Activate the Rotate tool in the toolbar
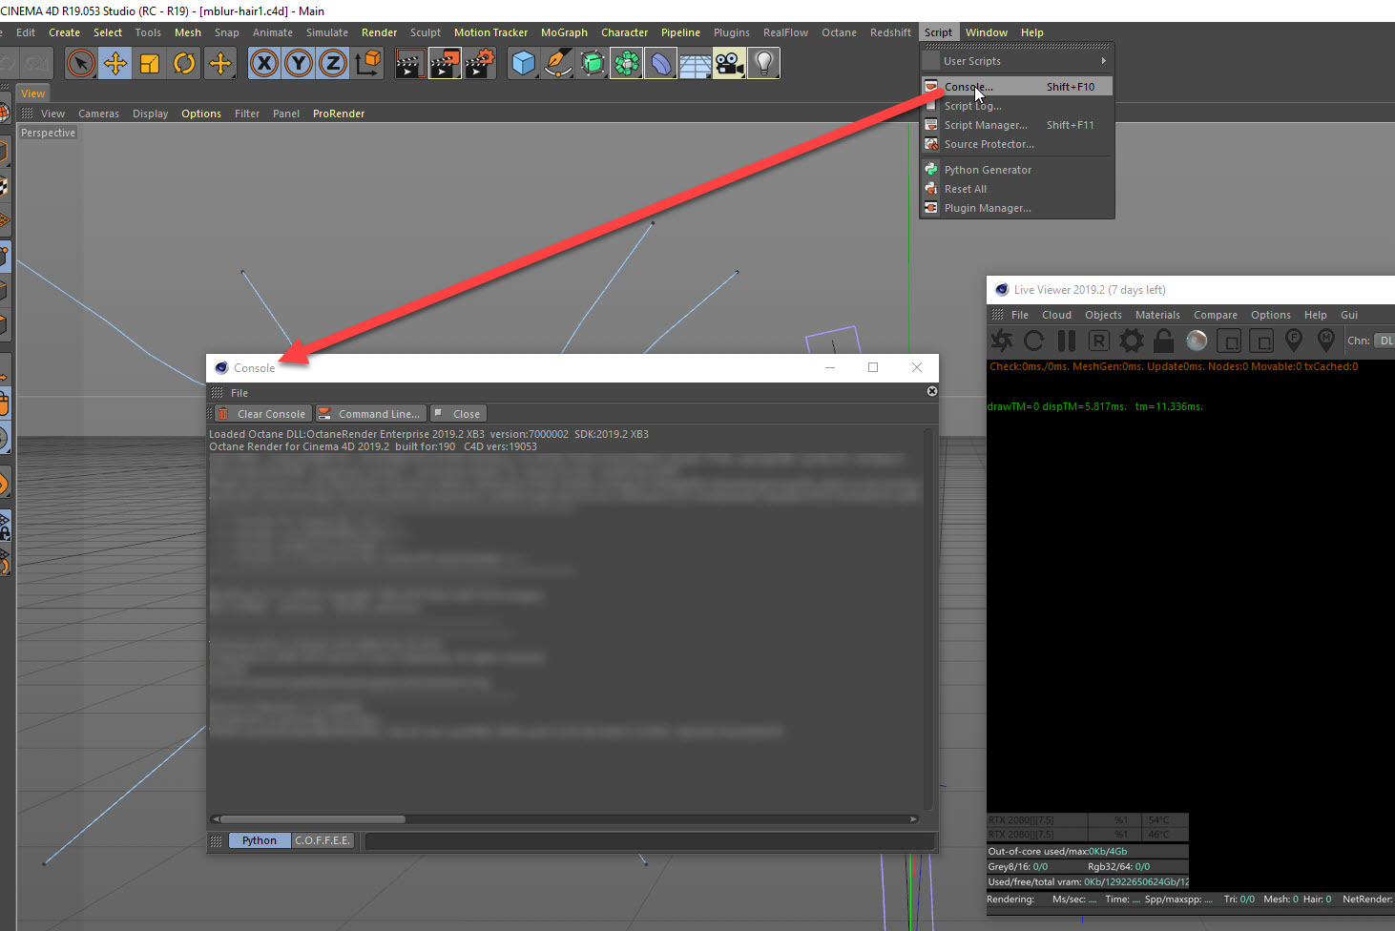This screenshot has height=931, width=1395. (184, 64)
